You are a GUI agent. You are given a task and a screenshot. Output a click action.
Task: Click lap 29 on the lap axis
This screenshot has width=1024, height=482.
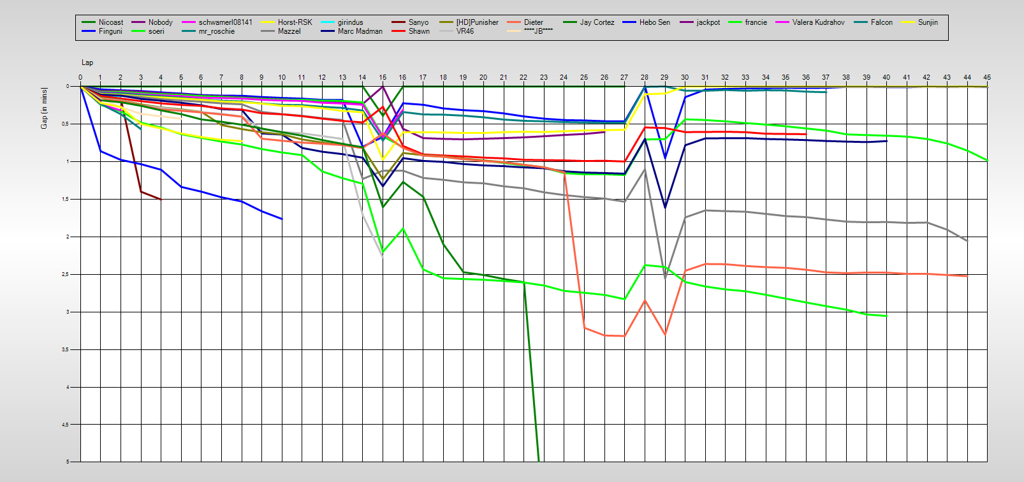(664, 77)
